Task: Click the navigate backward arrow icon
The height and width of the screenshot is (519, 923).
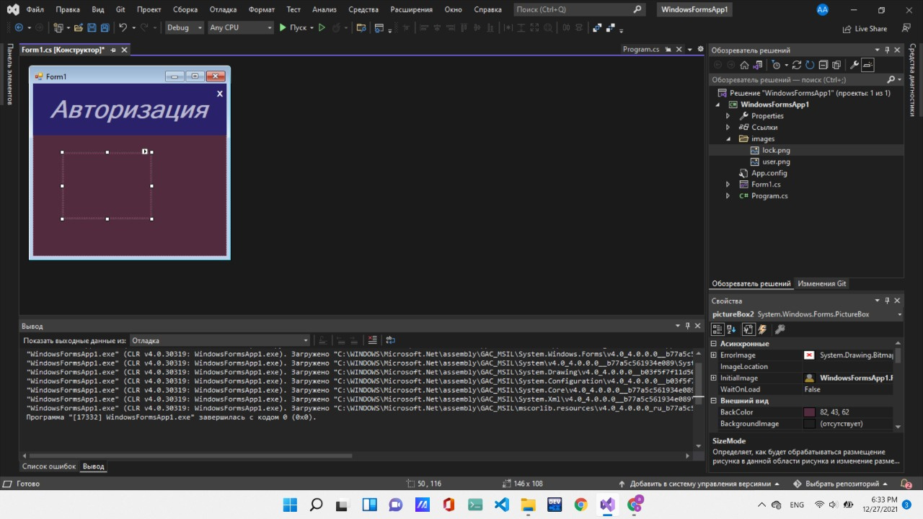Action: (18, 27)
